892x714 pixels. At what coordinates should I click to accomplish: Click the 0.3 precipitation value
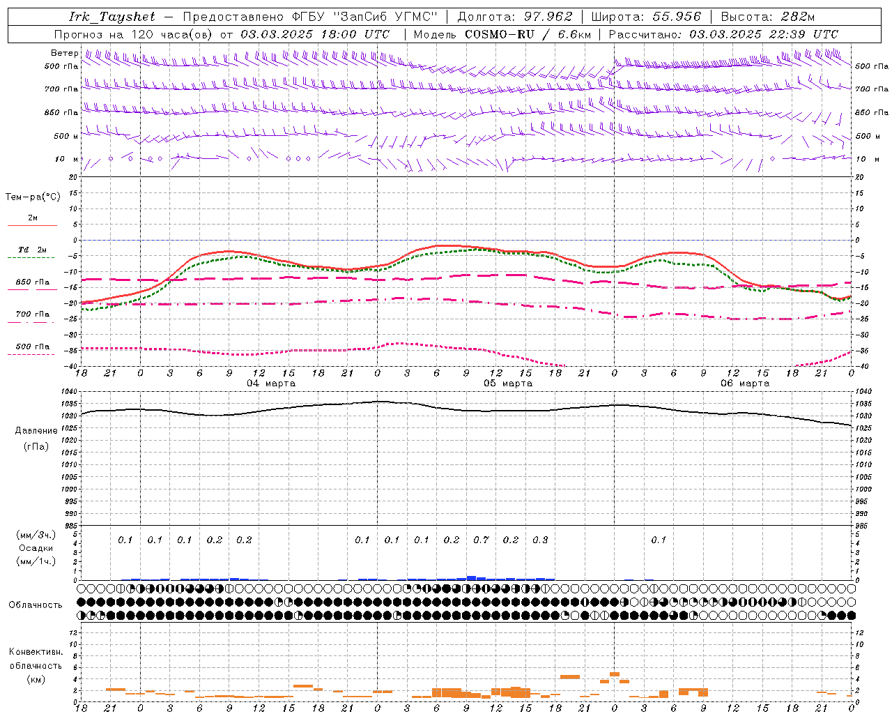(x=540, y=540)
